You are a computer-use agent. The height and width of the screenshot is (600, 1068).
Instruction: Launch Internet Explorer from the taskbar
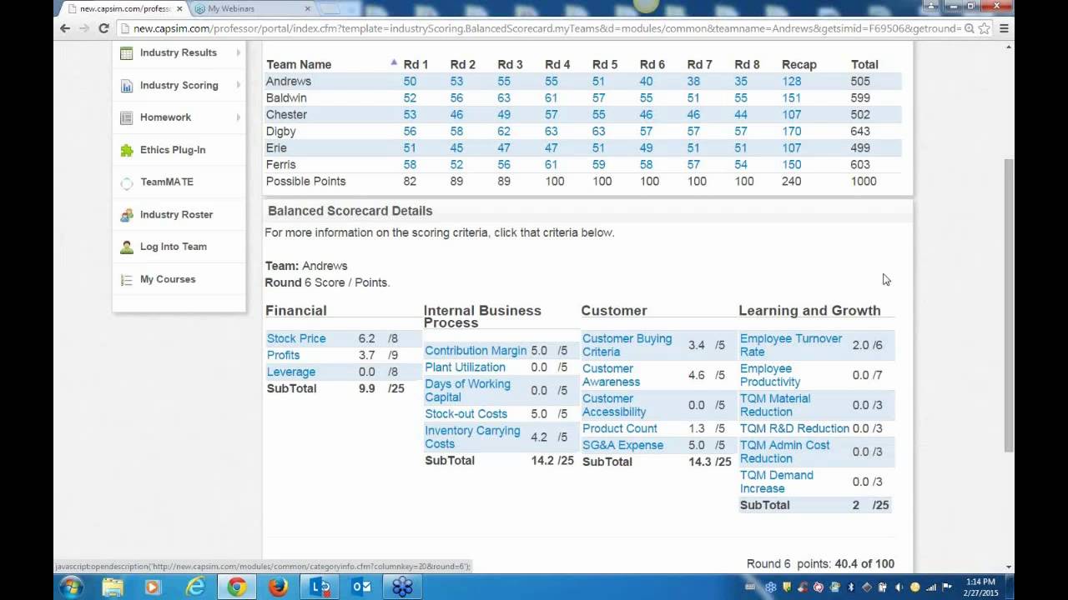point(195,587)
